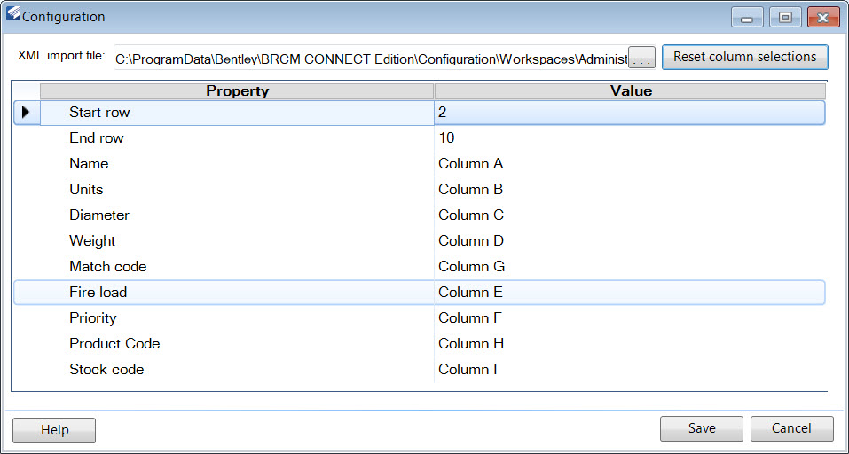
Task: Edit the End row value 10
Action: [x=630, y=138]
